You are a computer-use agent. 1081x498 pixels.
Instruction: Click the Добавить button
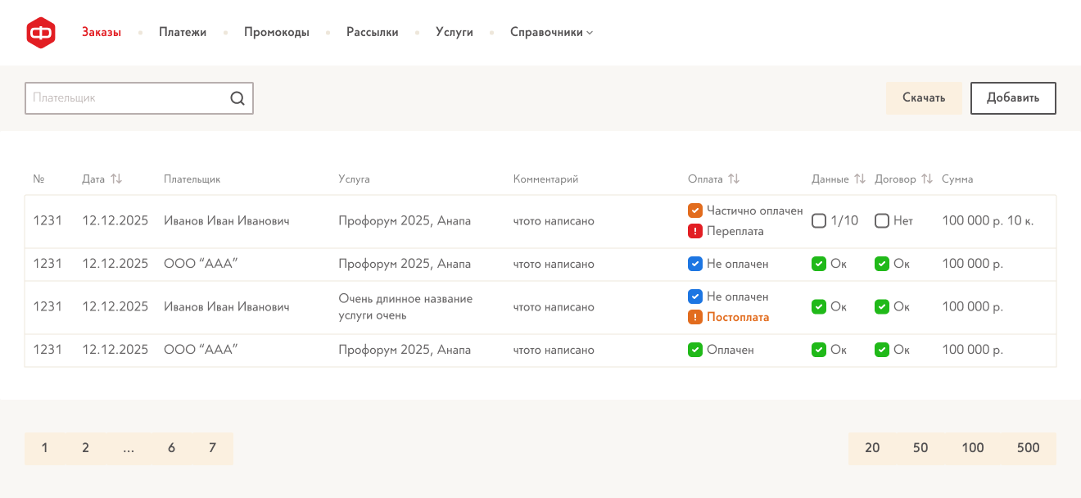point(1013,98)
